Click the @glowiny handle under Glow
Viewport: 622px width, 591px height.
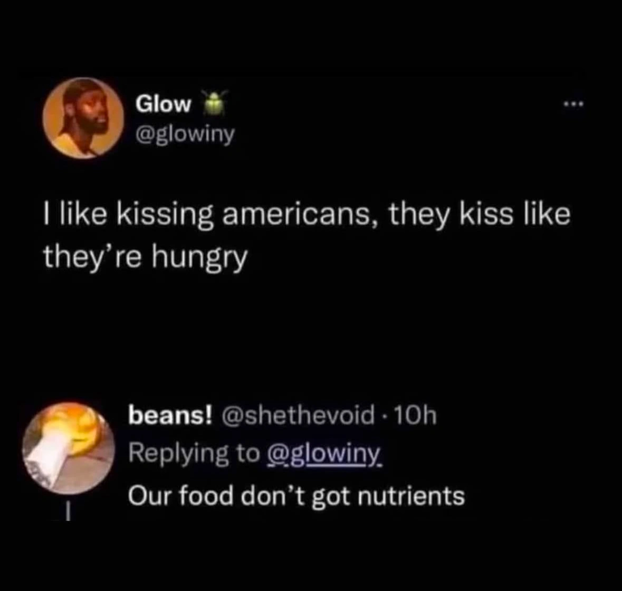tap(185, 135)
